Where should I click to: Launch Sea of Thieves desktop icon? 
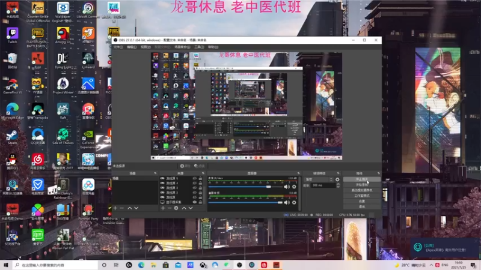click(x=63, y=137)
